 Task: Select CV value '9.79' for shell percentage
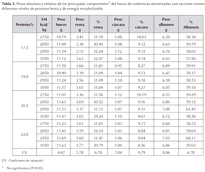pyautogui.click(x=141, y=152)
